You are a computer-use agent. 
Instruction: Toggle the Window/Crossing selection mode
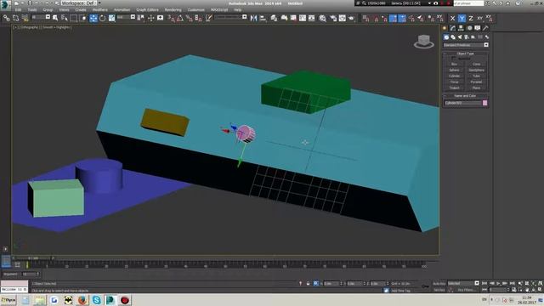click(83, 18)
